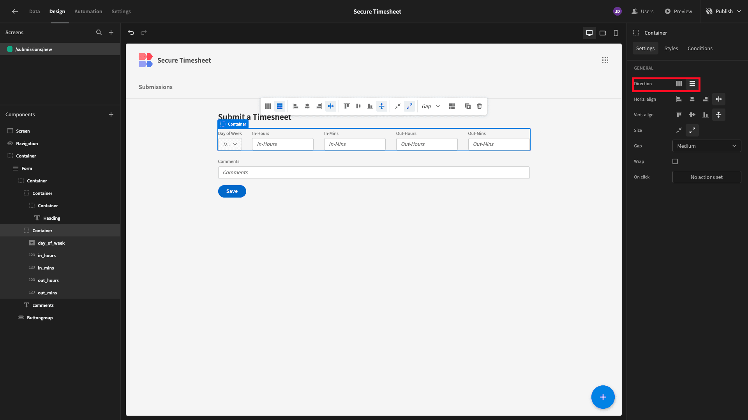Image resolution: width=748 pixels, height=420 pixels.
Task: Open the Day of Week dropdown
Action: coord(230,144)
